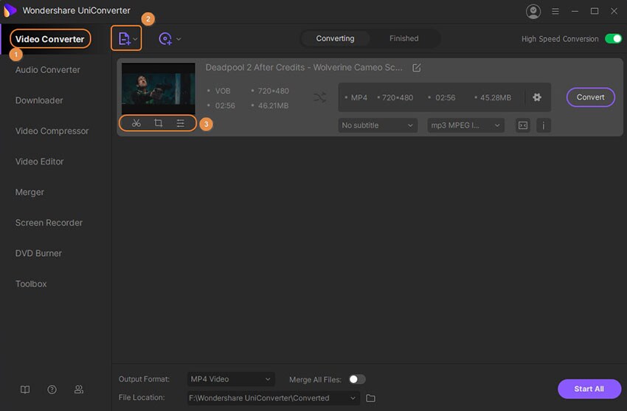Open the community users icon in the sidebar
Viewport: 627px width, 411px height.
[x=79, y=390]
